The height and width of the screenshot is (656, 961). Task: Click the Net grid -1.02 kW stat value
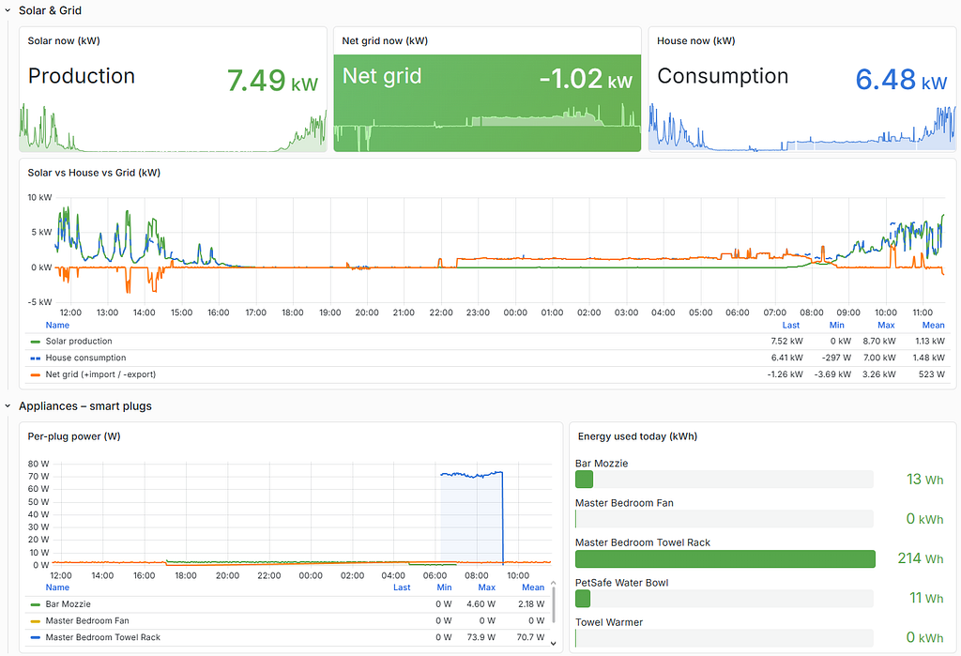[x=586, y=79]
